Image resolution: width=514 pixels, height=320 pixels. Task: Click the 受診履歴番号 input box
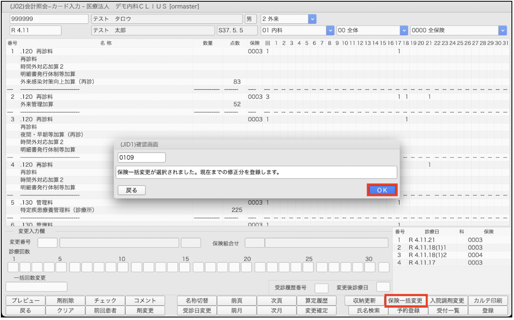pos(321,288)
